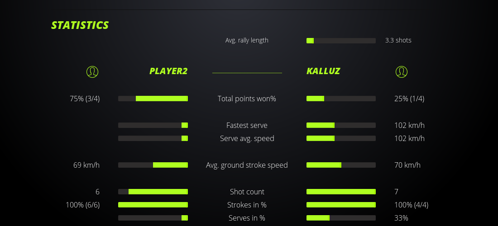Click KALLUZ's Total points won bar

click(x=341, y=99)
